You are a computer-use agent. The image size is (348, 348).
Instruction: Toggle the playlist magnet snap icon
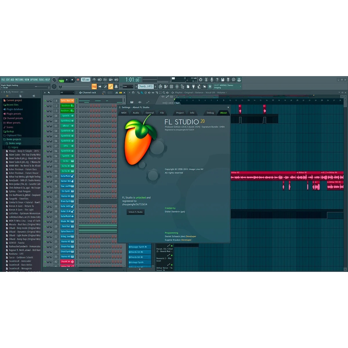(x=133, y=92)
